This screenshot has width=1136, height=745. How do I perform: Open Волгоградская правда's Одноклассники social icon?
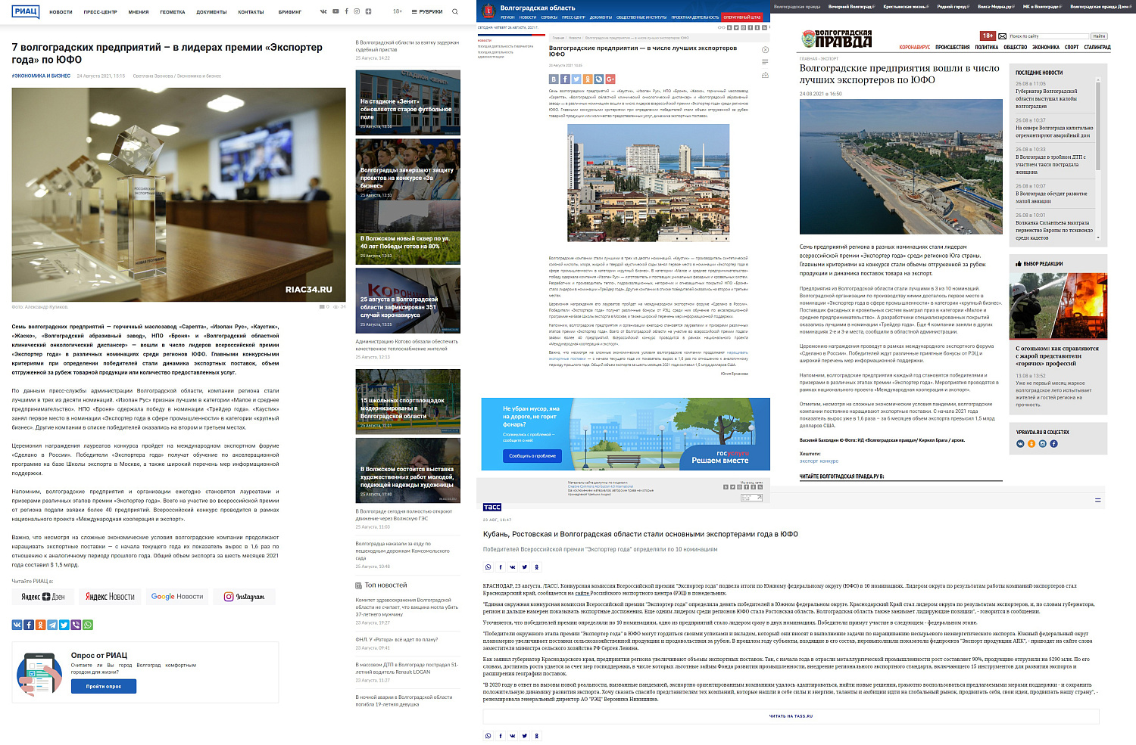1031,444
